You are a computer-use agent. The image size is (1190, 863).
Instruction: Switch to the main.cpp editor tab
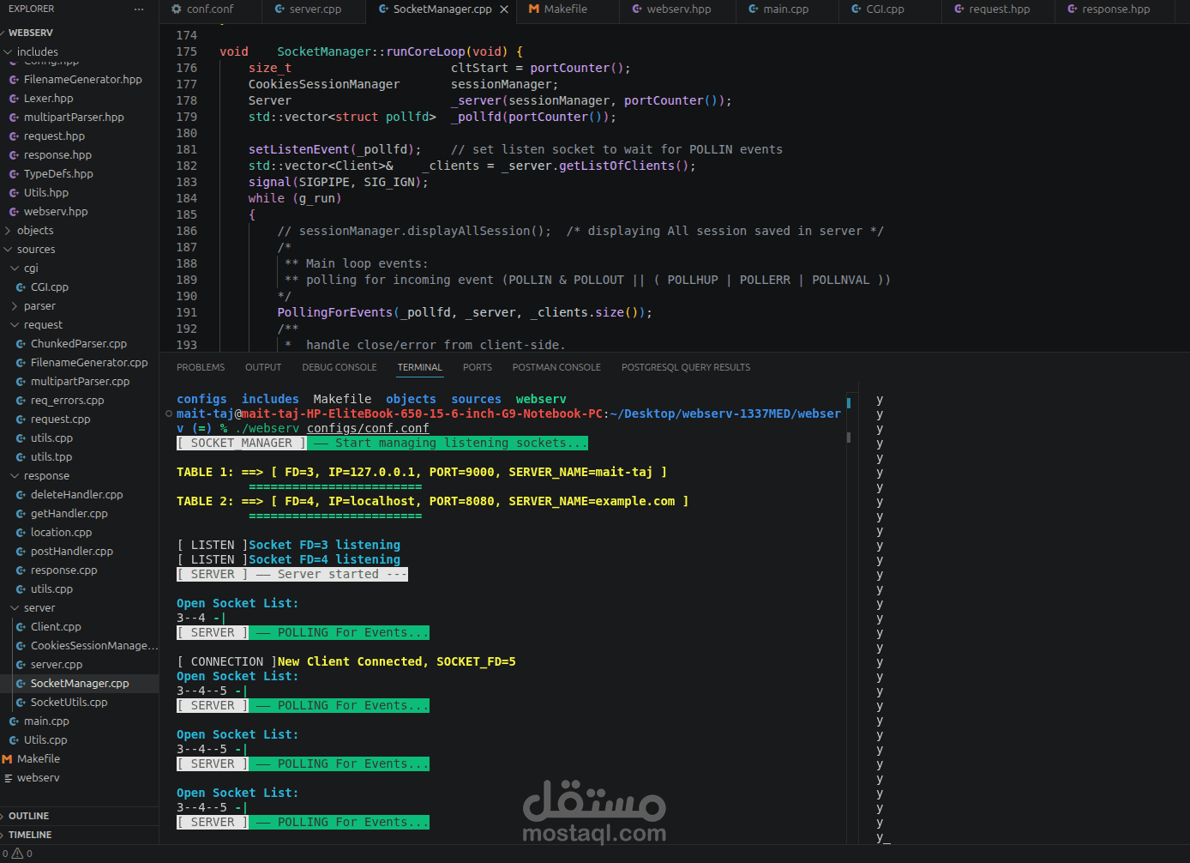click(x=785, y=9)
